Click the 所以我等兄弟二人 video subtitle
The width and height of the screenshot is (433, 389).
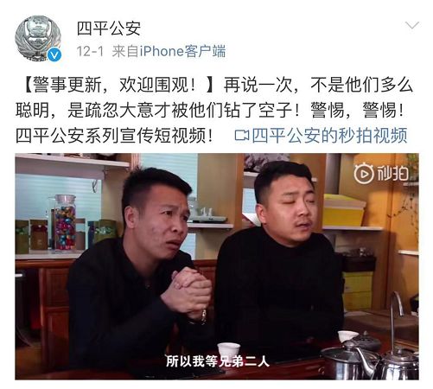(218, 361)
